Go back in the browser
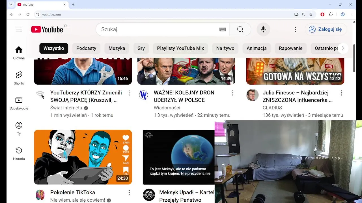The image size is (362, 203). tap(12, 14)
